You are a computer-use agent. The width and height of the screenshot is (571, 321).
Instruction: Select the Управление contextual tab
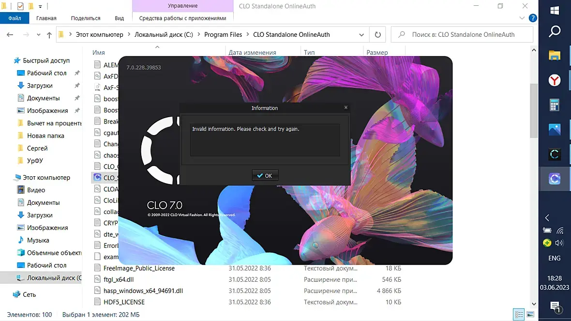click(x=183, y=6)
